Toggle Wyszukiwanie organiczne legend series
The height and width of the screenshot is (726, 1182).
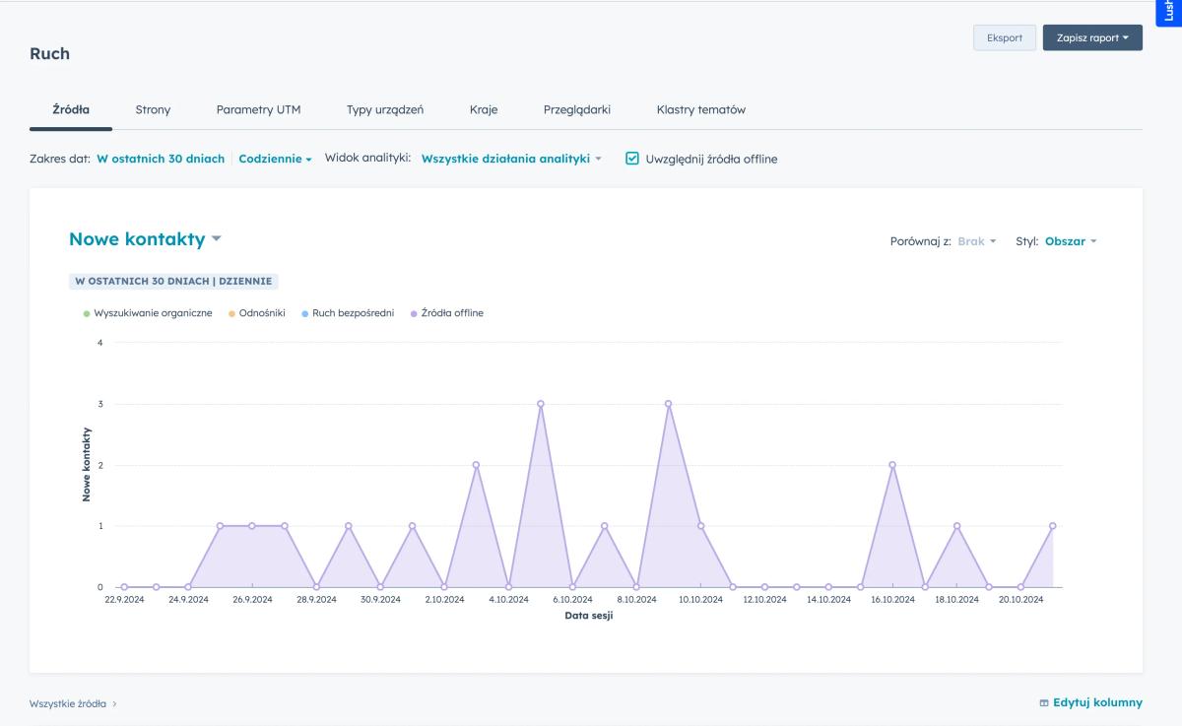[148, 313]
